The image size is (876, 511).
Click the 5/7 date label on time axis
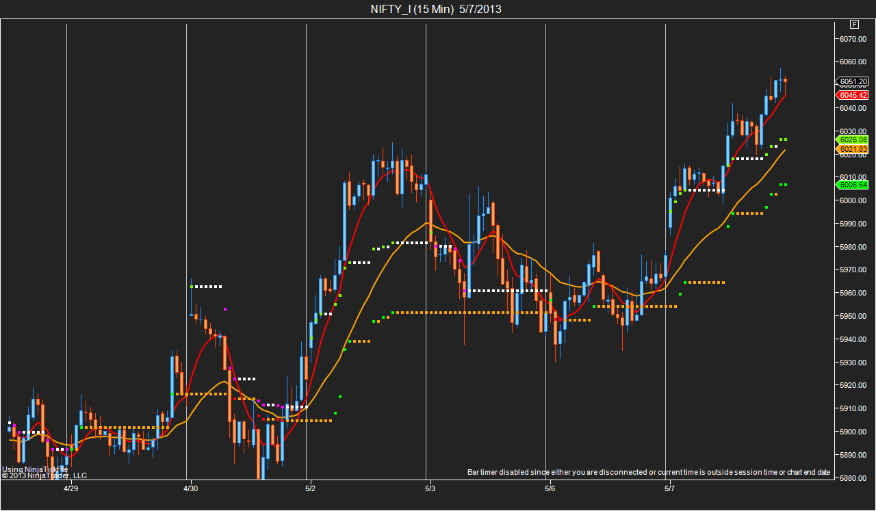(x=669, y=489)
